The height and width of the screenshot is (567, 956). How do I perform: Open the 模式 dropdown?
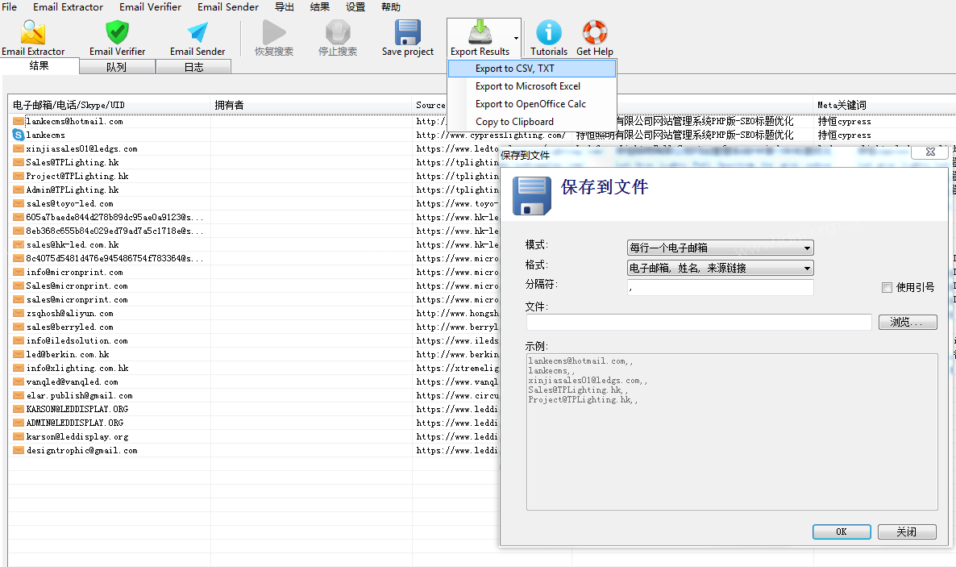tap(720, 248)
